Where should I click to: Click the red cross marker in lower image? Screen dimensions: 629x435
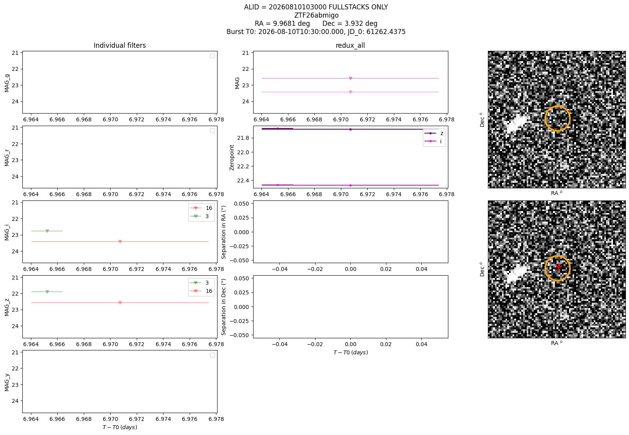pyautogui.click(x=558, y=267)
